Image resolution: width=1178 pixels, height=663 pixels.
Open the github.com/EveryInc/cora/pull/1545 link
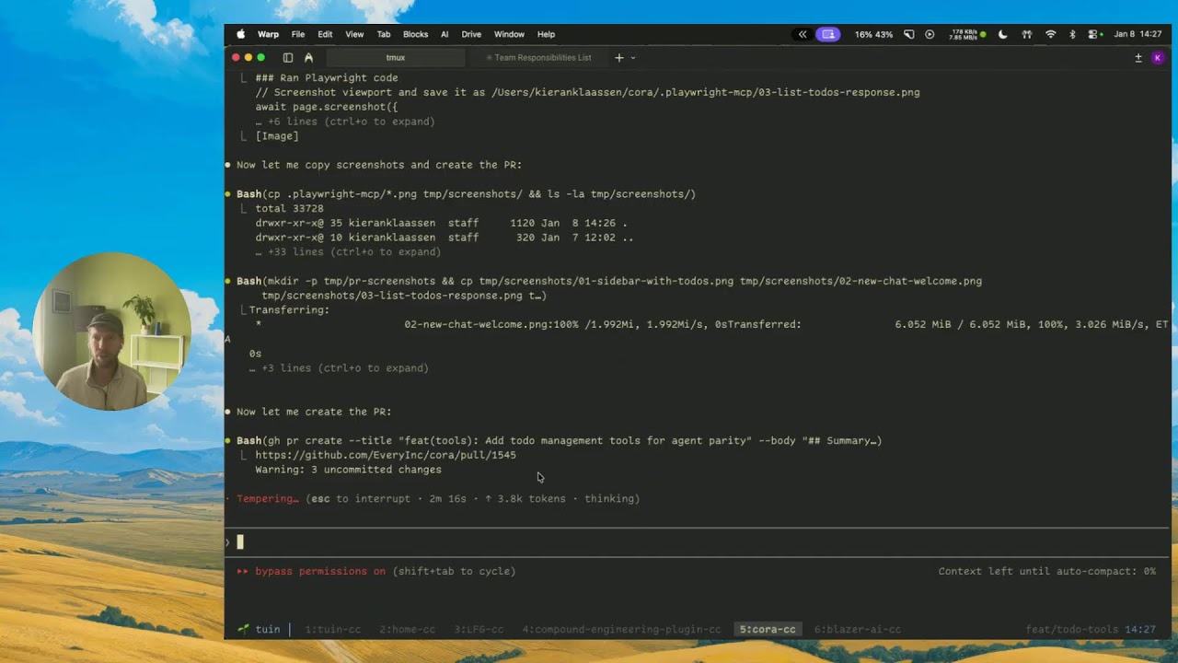click(386, 455)
